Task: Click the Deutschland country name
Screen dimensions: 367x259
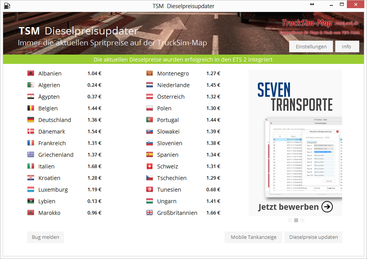Action: pyautogui.click(x=55, y=120)
